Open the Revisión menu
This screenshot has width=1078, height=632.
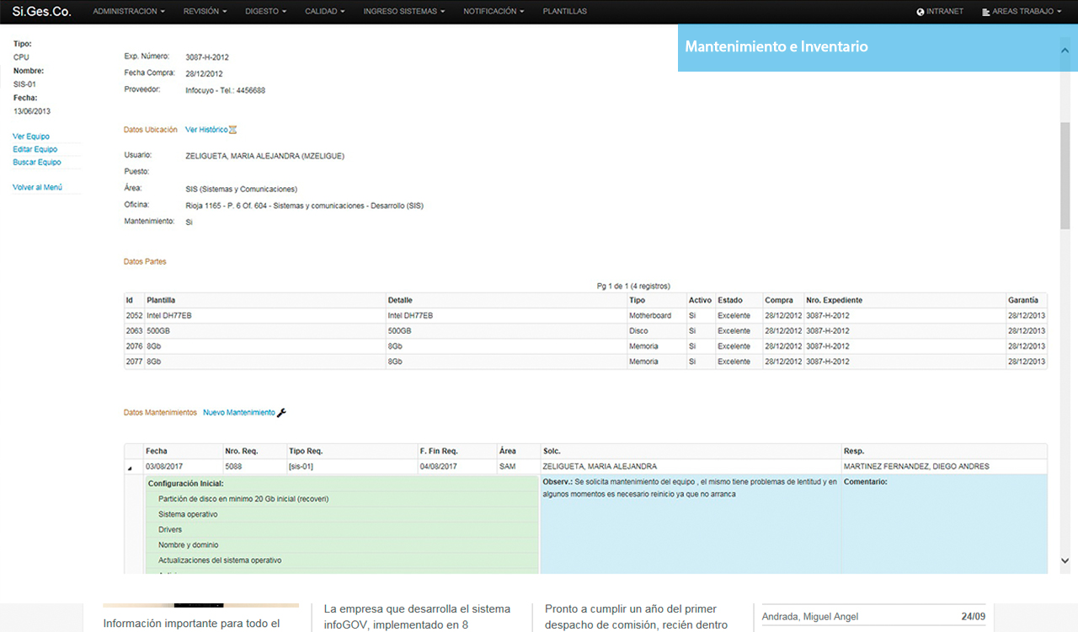[x=205, y=12]
